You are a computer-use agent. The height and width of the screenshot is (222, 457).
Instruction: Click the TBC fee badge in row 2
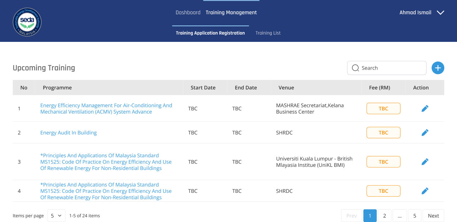(383, 133)
